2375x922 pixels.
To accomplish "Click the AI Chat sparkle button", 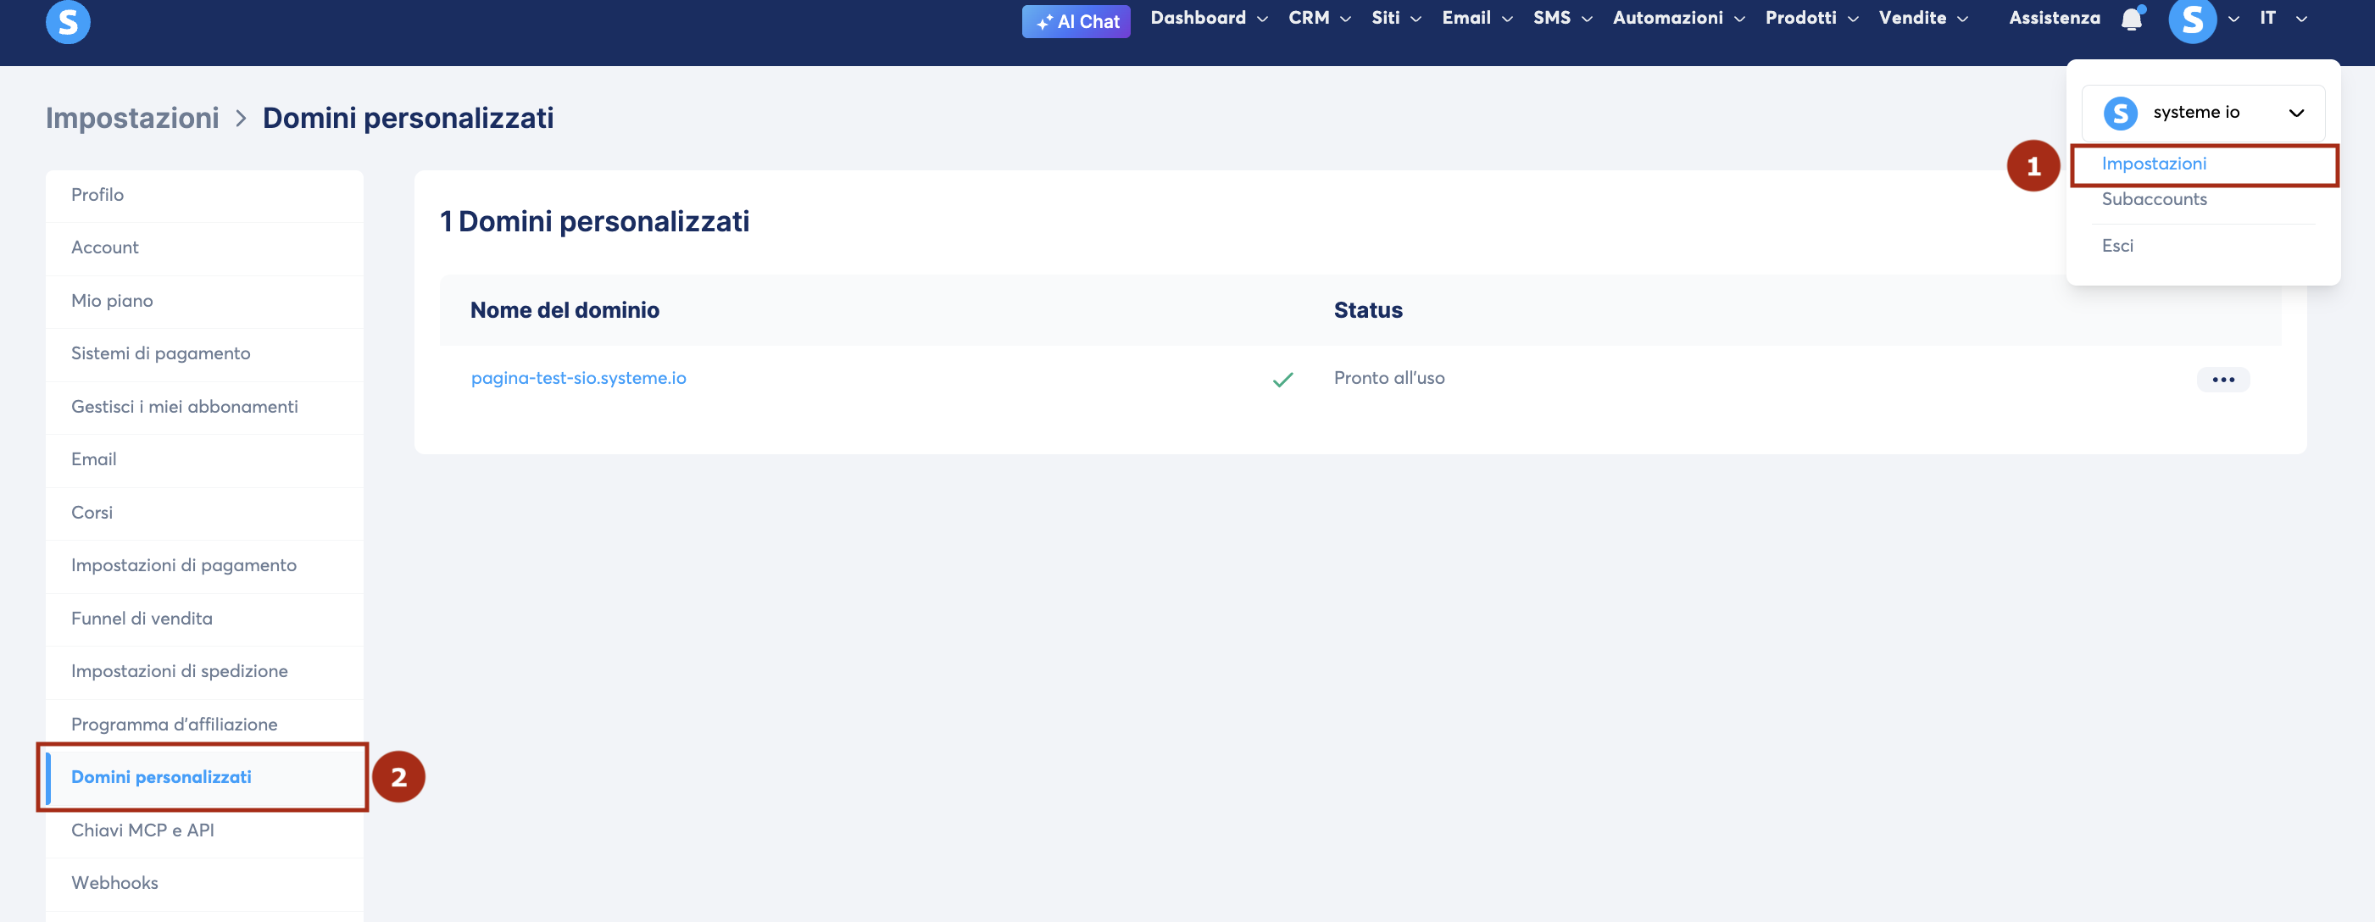I will click(1076, 21).
